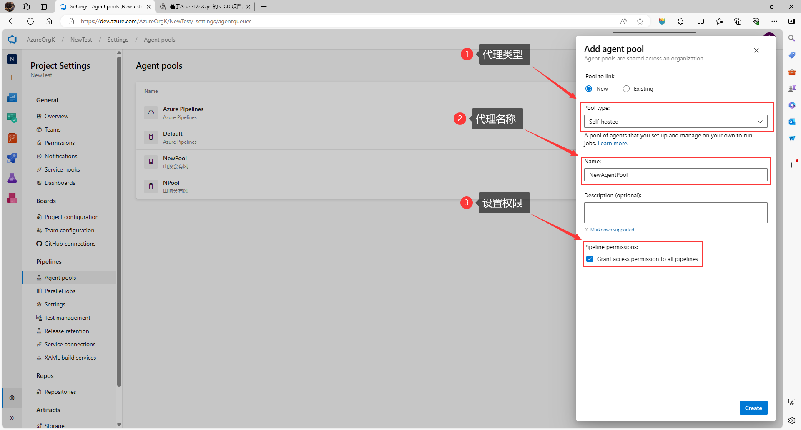
Task: Open Repos hub icon in left rail
Action: pyautogui.click(x=12, y=138)
